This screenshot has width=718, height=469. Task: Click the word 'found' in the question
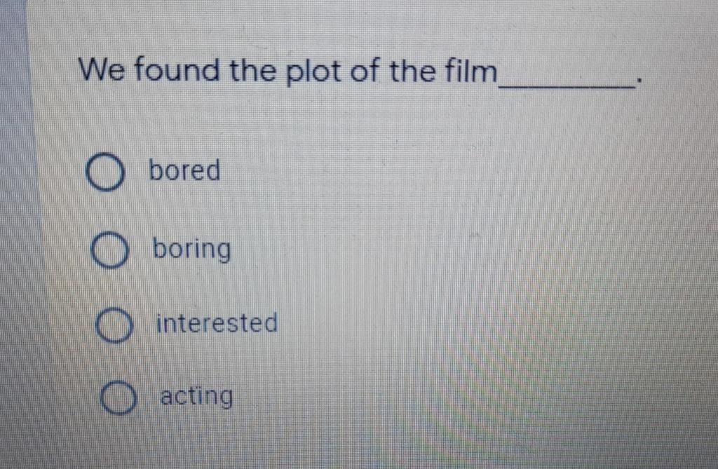176,70
